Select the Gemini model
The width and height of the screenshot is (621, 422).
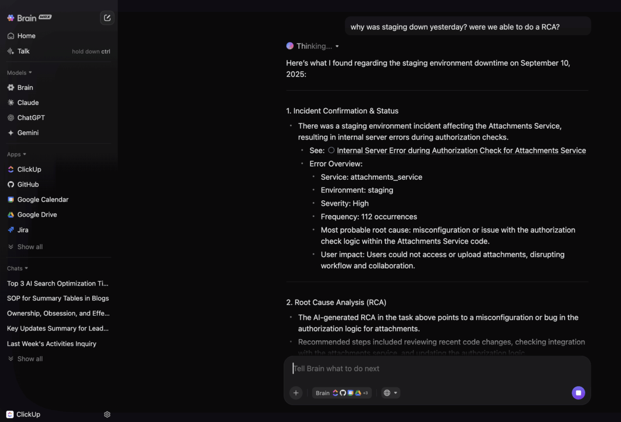[x=28, y=133]
